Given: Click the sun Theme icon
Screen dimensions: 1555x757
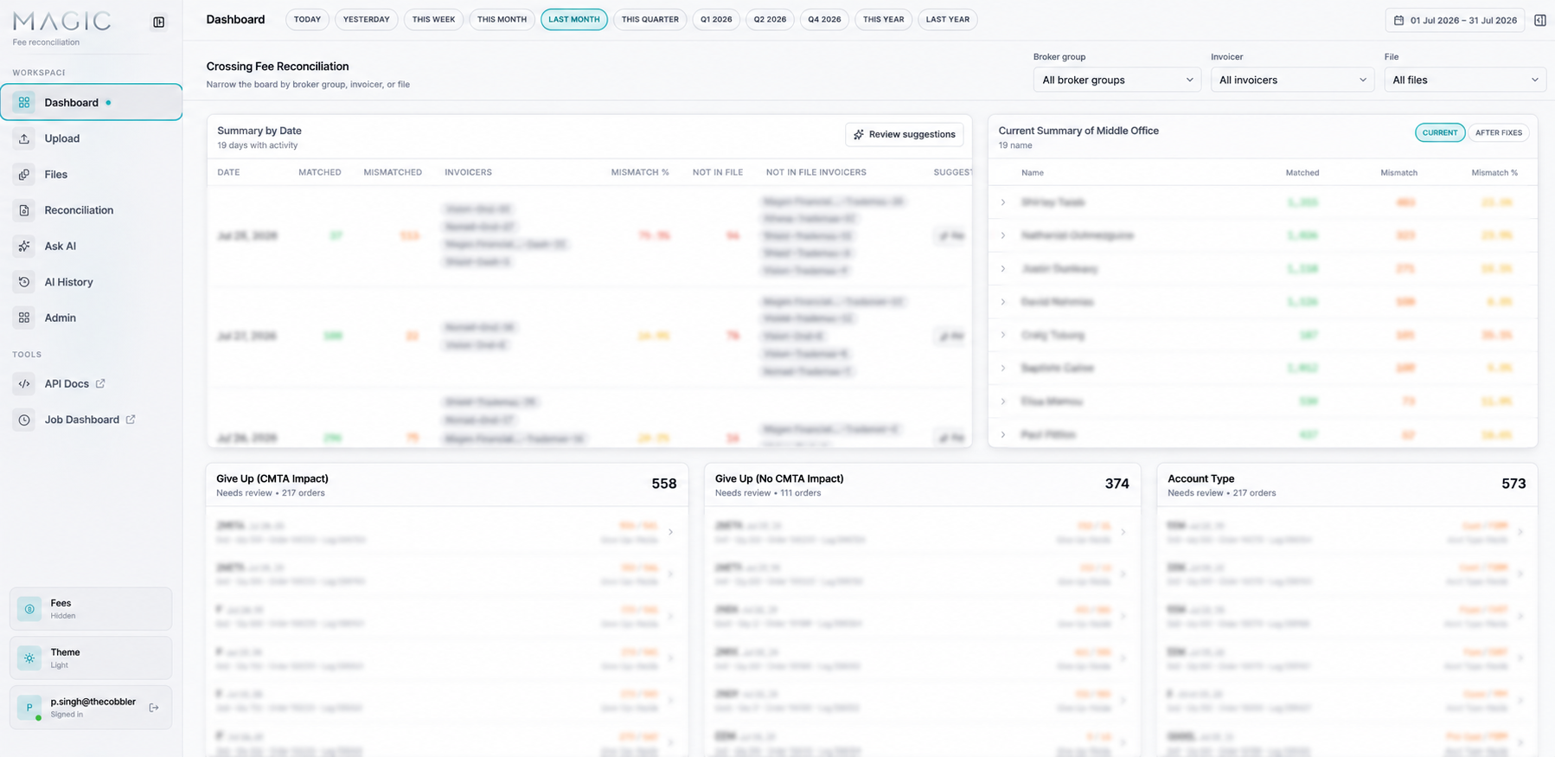Looking at the screenshot, I should [29, 658].
